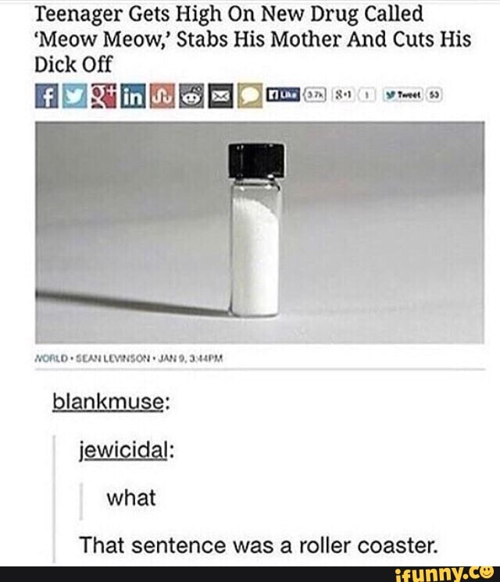This screenshot has height=582, width=500.
Task: Share the article via Facebook icon
Action: (x=46, y=96)
